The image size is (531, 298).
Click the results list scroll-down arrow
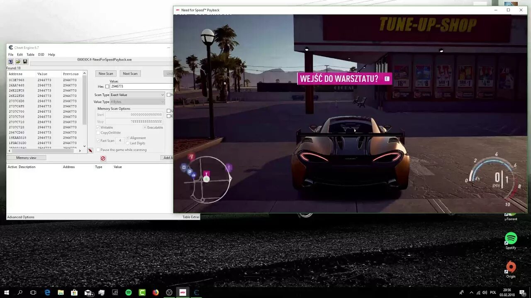[85, 146]
